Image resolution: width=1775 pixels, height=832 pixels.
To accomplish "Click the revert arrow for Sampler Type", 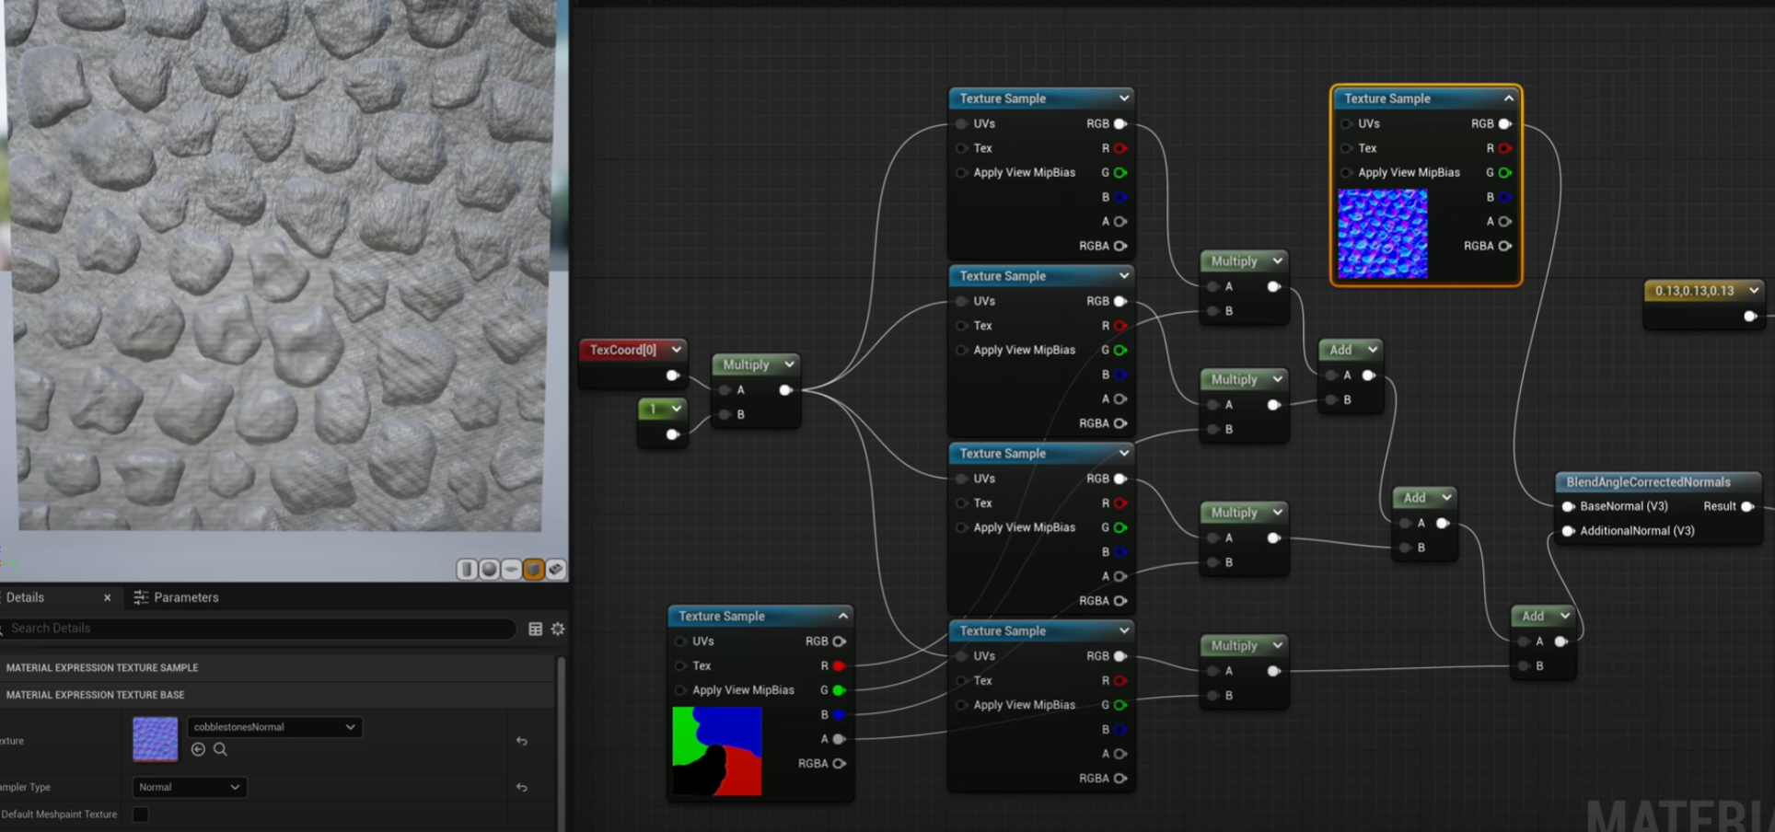I will pyautogui.click(x=521, y=787).
